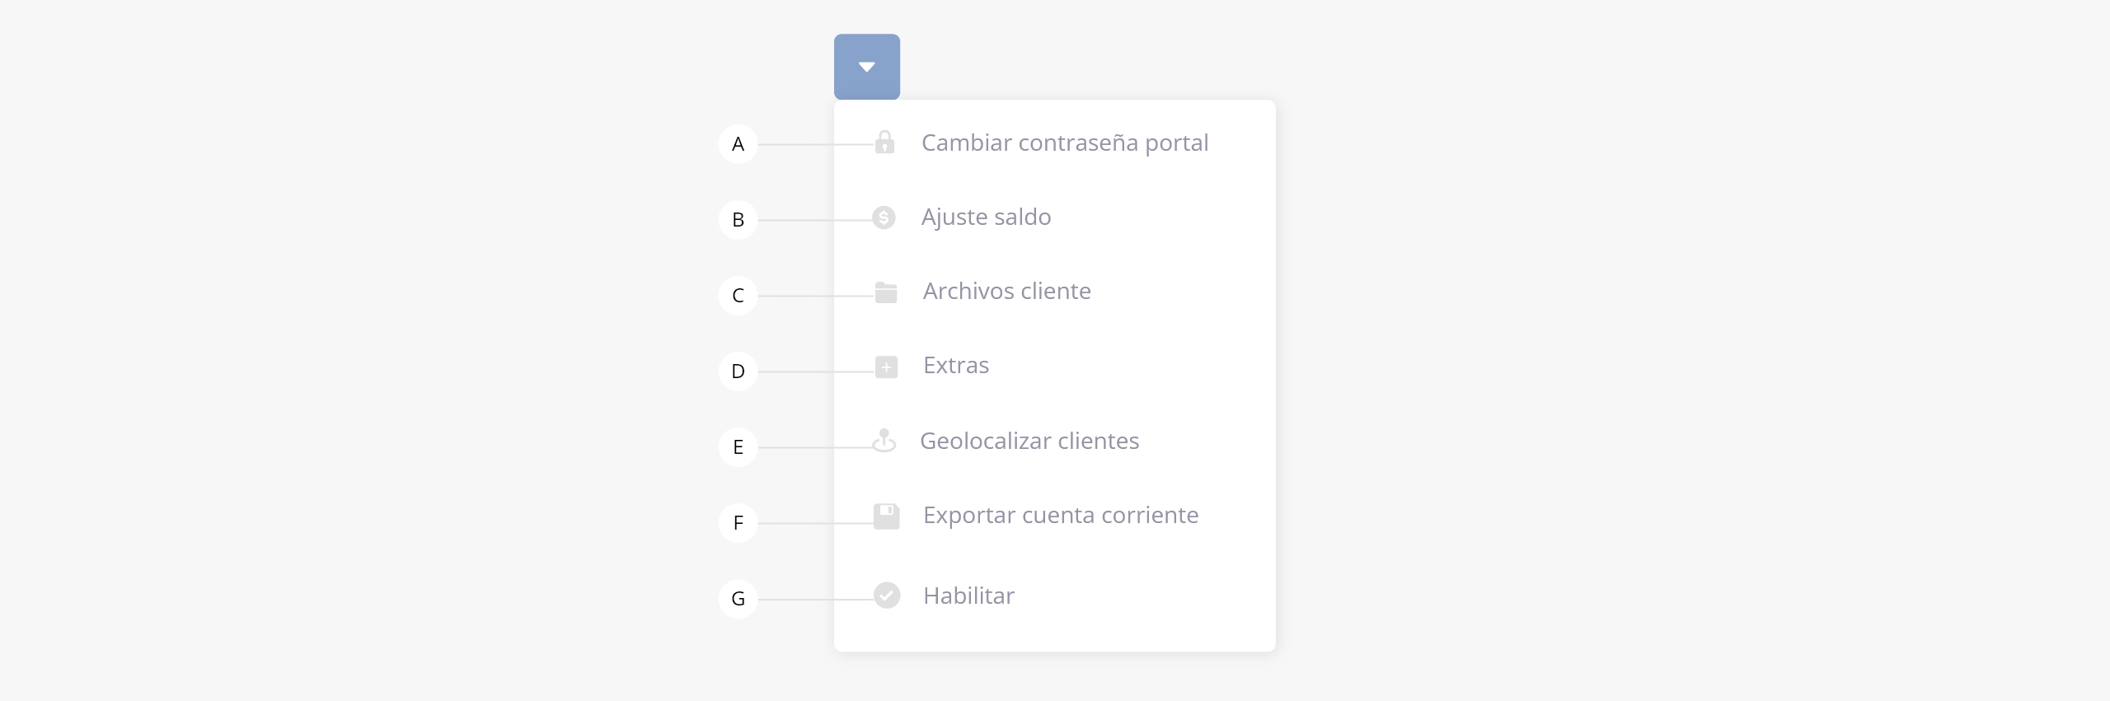Open the 'Archivos cliente' menu text
The width and height of the screenshot is (2110, 701).
(1007, 292)
